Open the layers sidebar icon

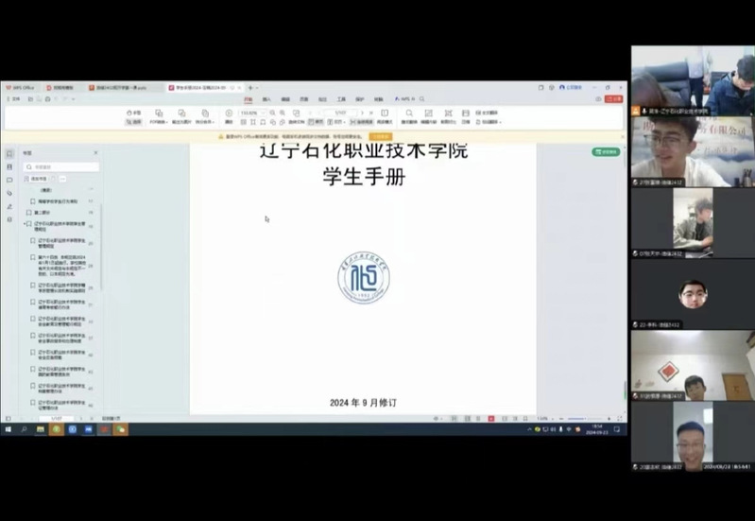[x=9, y=219]
